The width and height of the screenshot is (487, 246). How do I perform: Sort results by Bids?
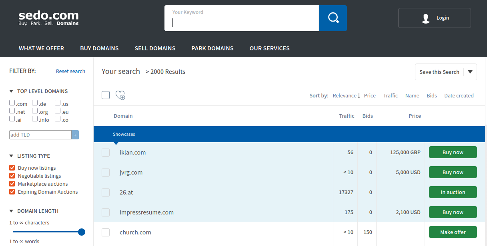(432, 95)
